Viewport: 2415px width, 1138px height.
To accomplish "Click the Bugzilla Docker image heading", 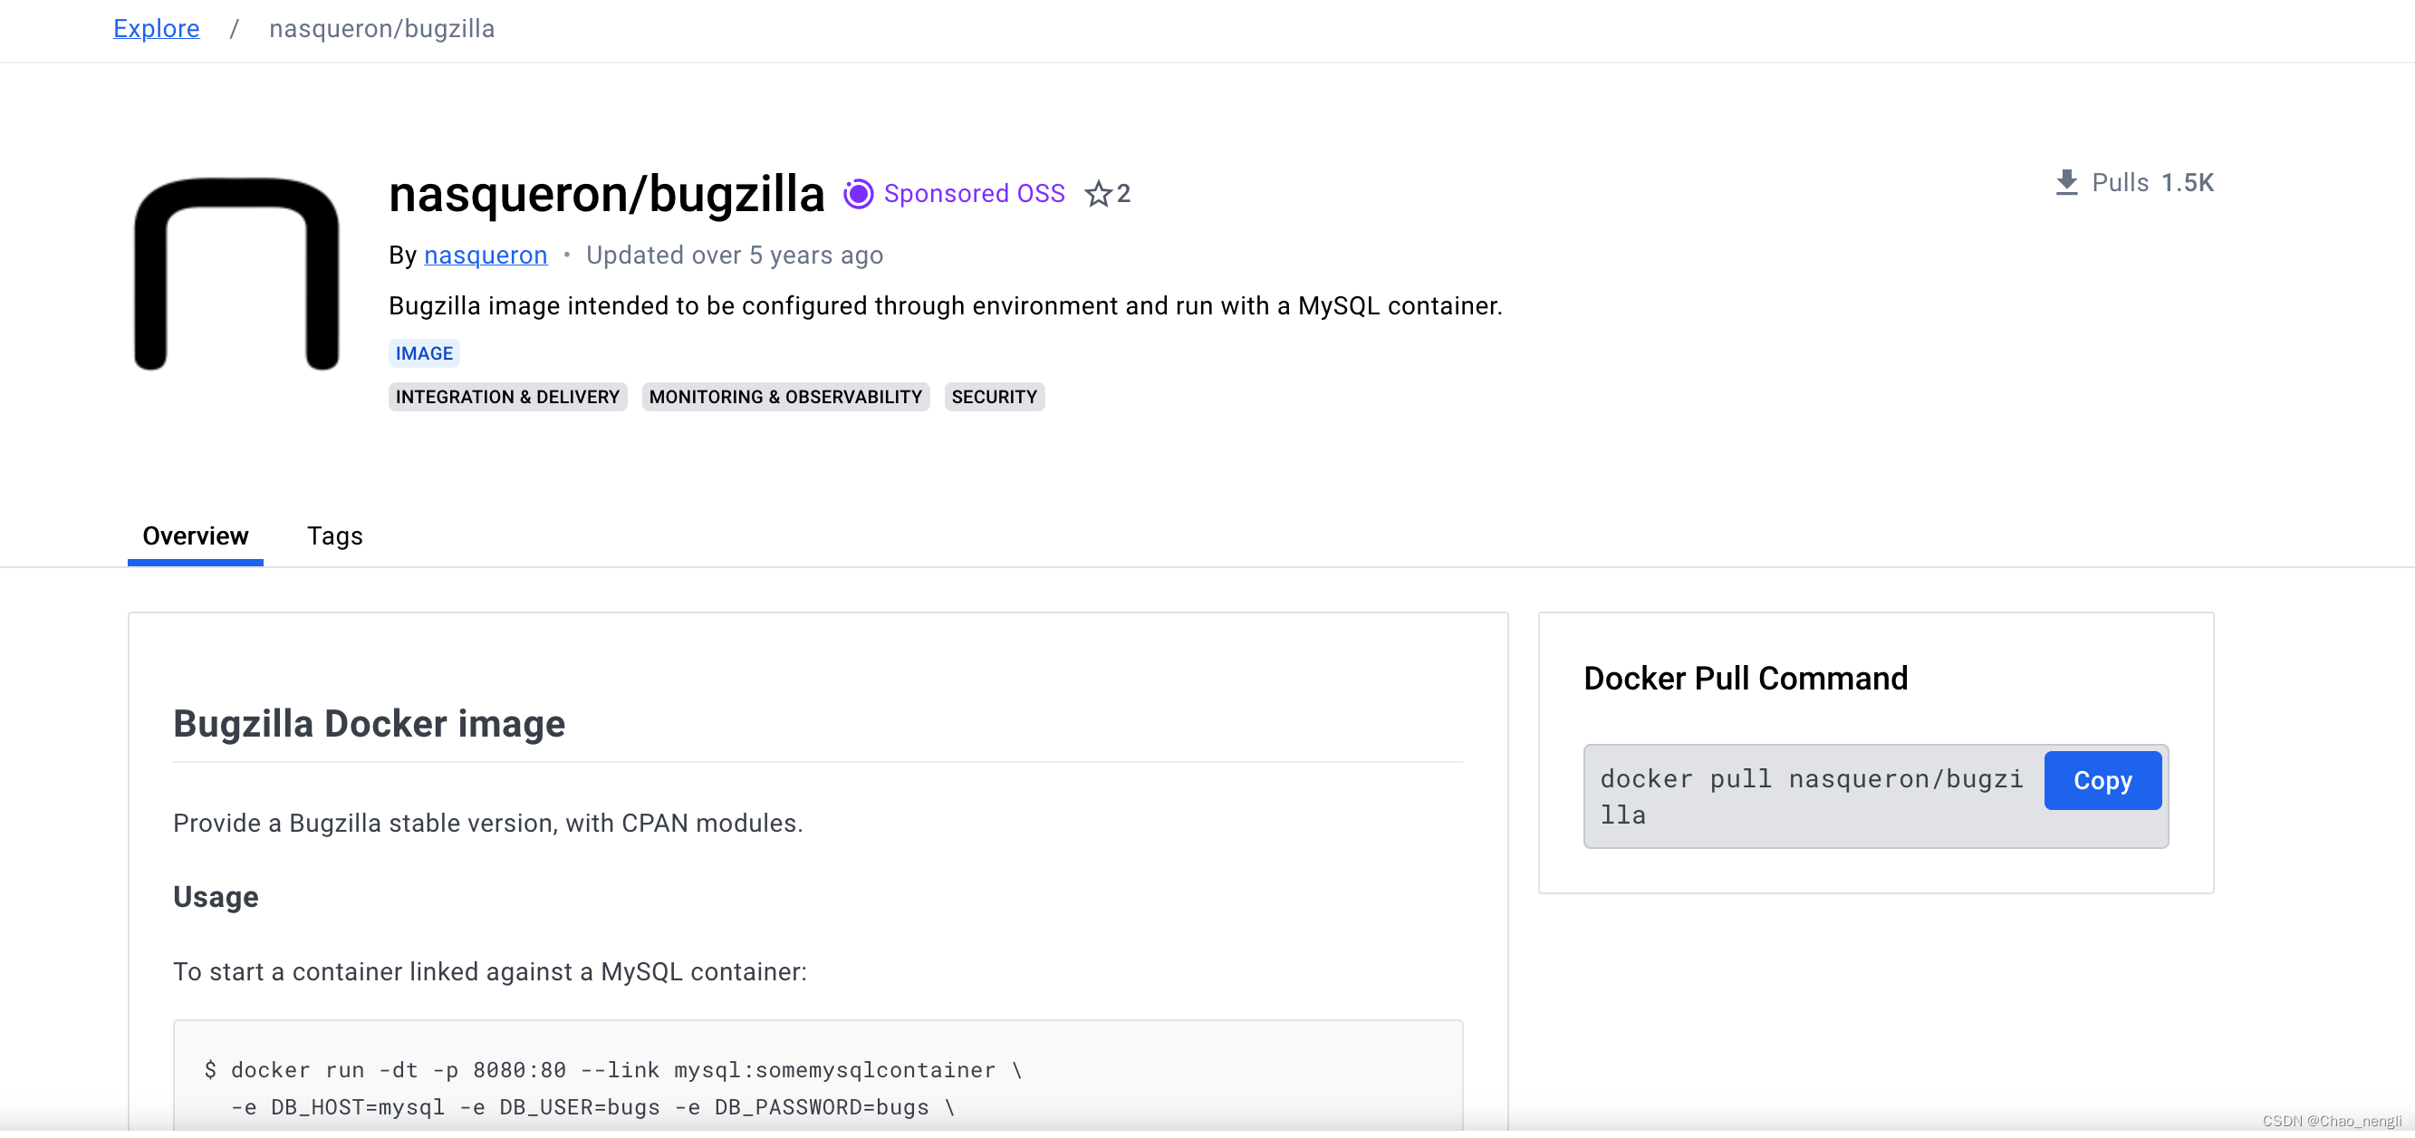I will [x=370, y=725].
